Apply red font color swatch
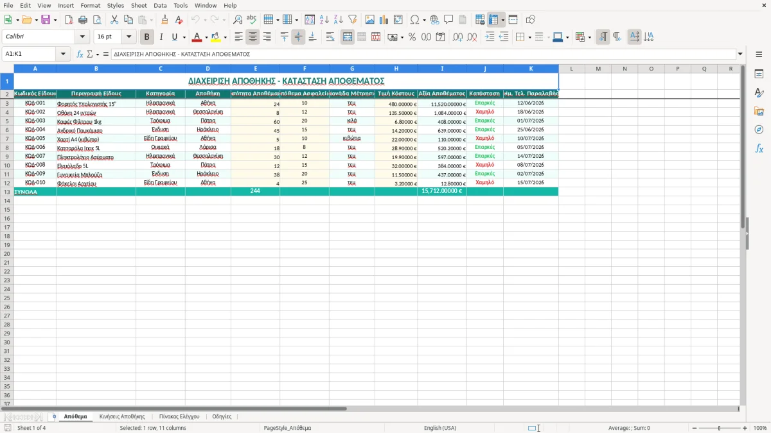This screenshot has width=771, height=433. [x=197, y=37]
